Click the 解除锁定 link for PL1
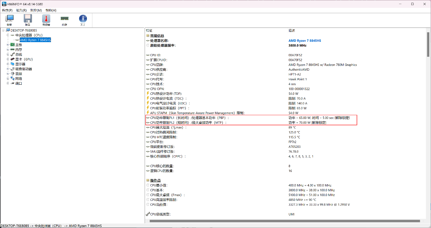Image resolution: width=431 pixels, height=228 pixels. (x=342, y=118)
